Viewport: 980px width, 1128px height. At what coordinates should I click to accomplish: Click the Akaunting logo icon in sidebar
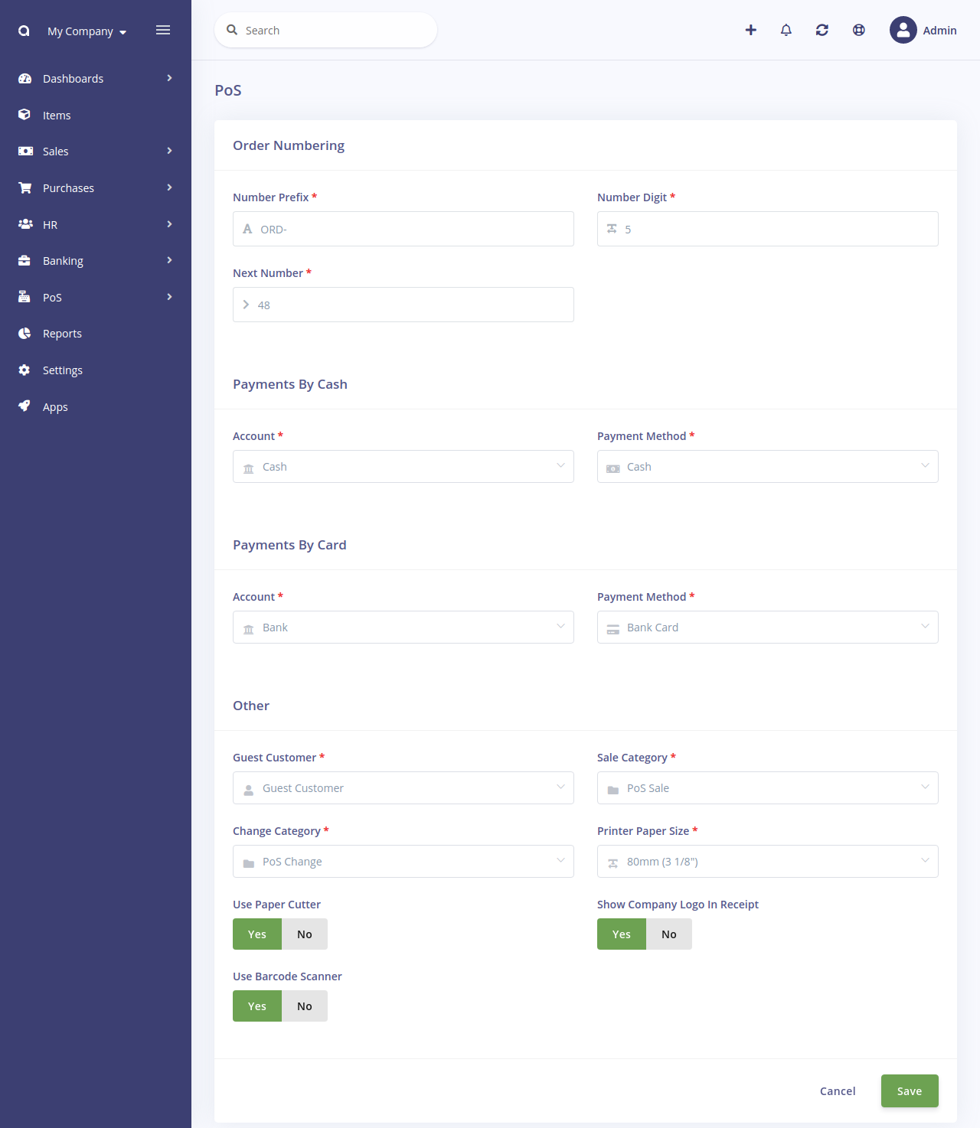coord(24,31)
